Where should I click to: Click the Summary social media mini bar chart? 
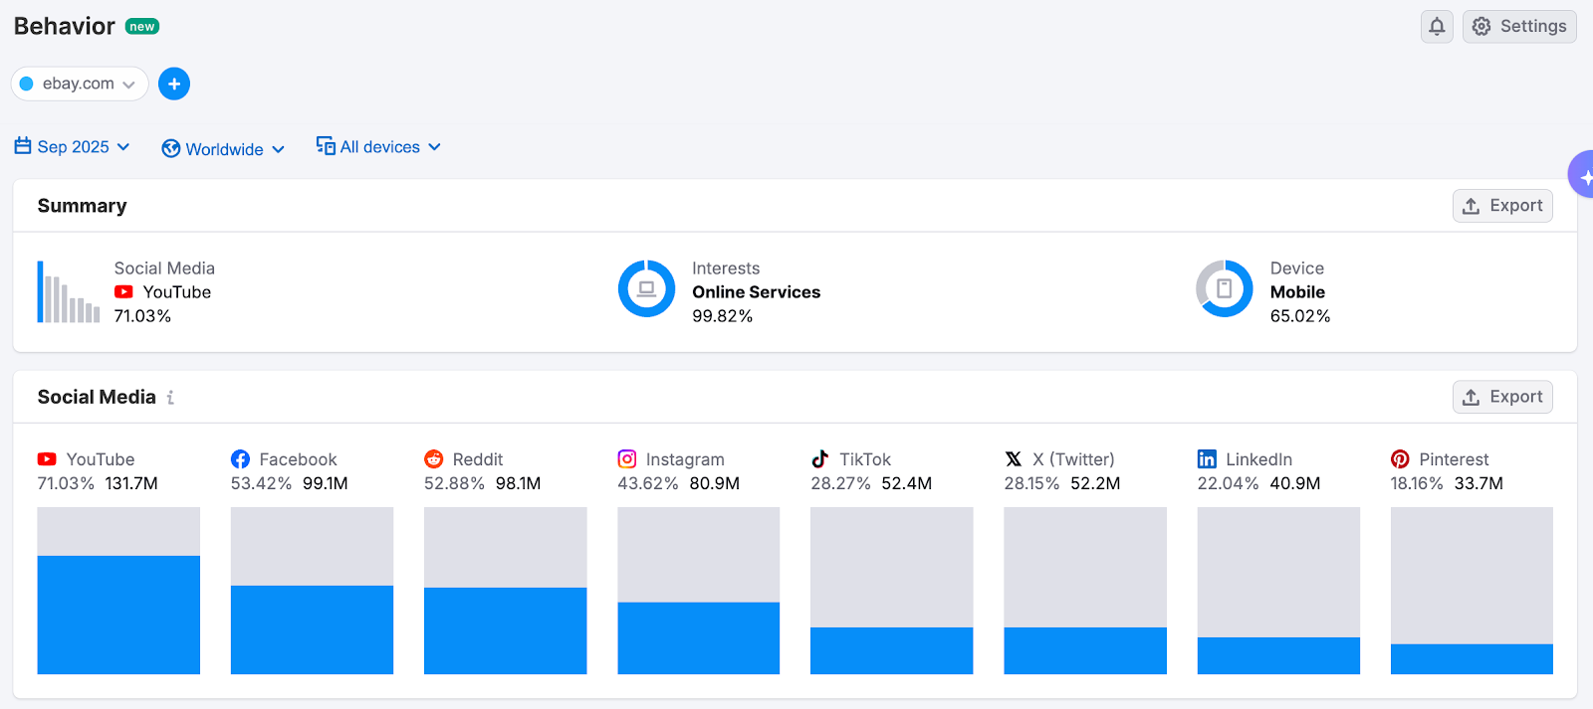[x=69, y=292]
